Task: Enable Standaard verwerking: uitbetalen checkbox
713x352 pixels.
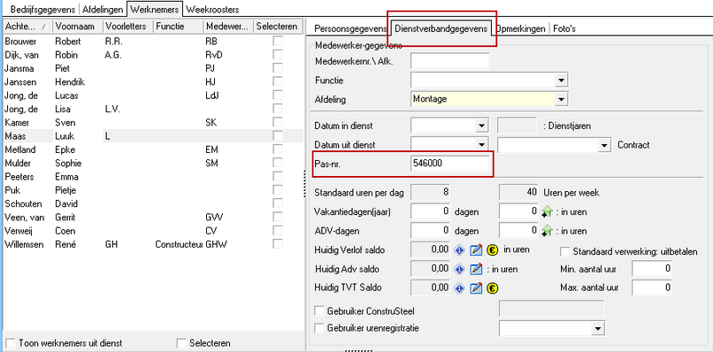Action: click(x=564, y=251)
